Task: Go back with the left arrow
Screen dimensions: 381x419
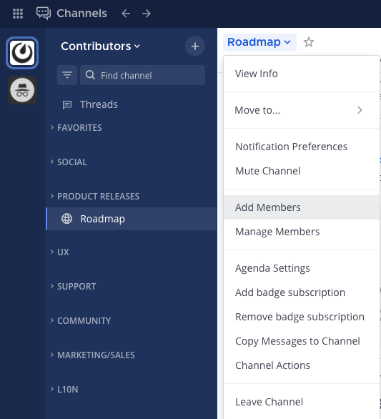Action: [126, 14]
